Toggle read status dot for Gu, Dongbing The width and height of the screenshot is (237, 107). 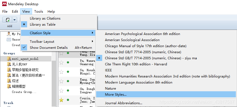(x=68, y=90)
